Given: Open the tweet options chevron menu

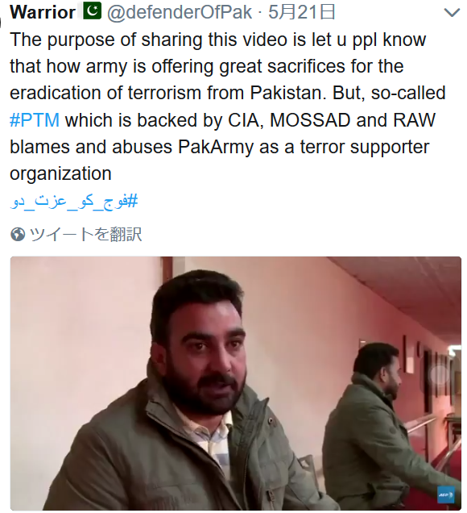Looking at the screenshot, I should click(452, 12).
